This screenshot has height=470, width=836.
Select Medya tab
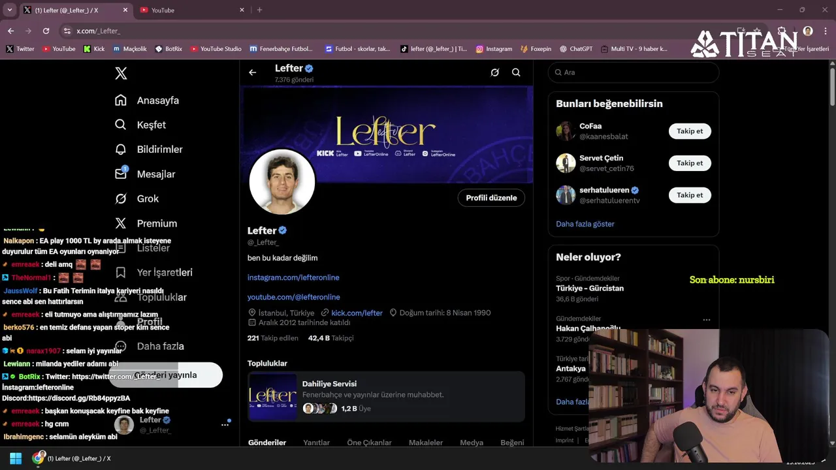click(x=472, y=443)
